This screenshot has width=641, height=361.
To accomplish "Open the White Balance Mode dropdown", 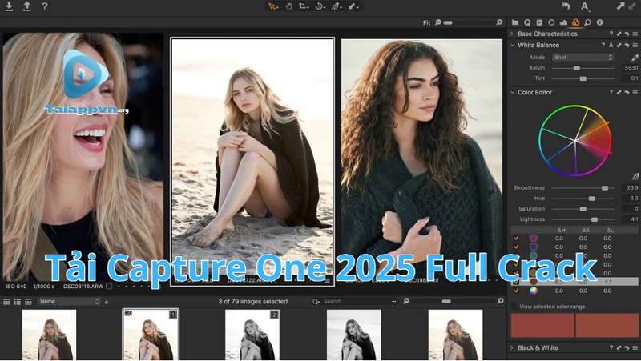I will (583, 57).
